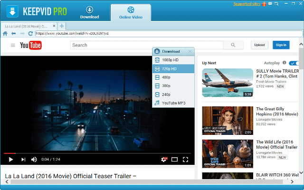Screen dimensions: 304x190
Task: Open The Wild Life title link
Action: (276, 144)
